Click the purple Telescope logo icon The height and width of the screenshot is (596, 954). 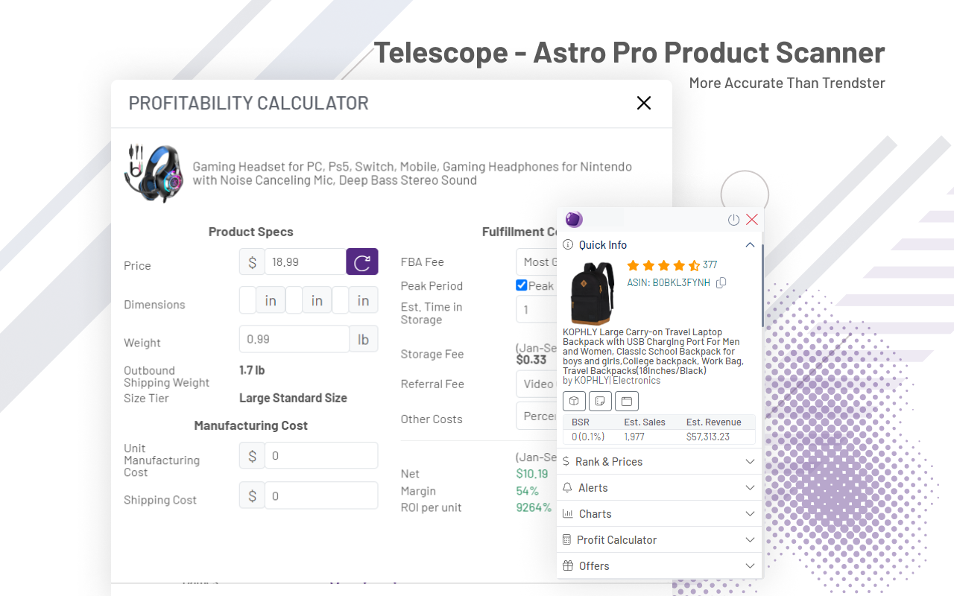click(x=574, y=219)
